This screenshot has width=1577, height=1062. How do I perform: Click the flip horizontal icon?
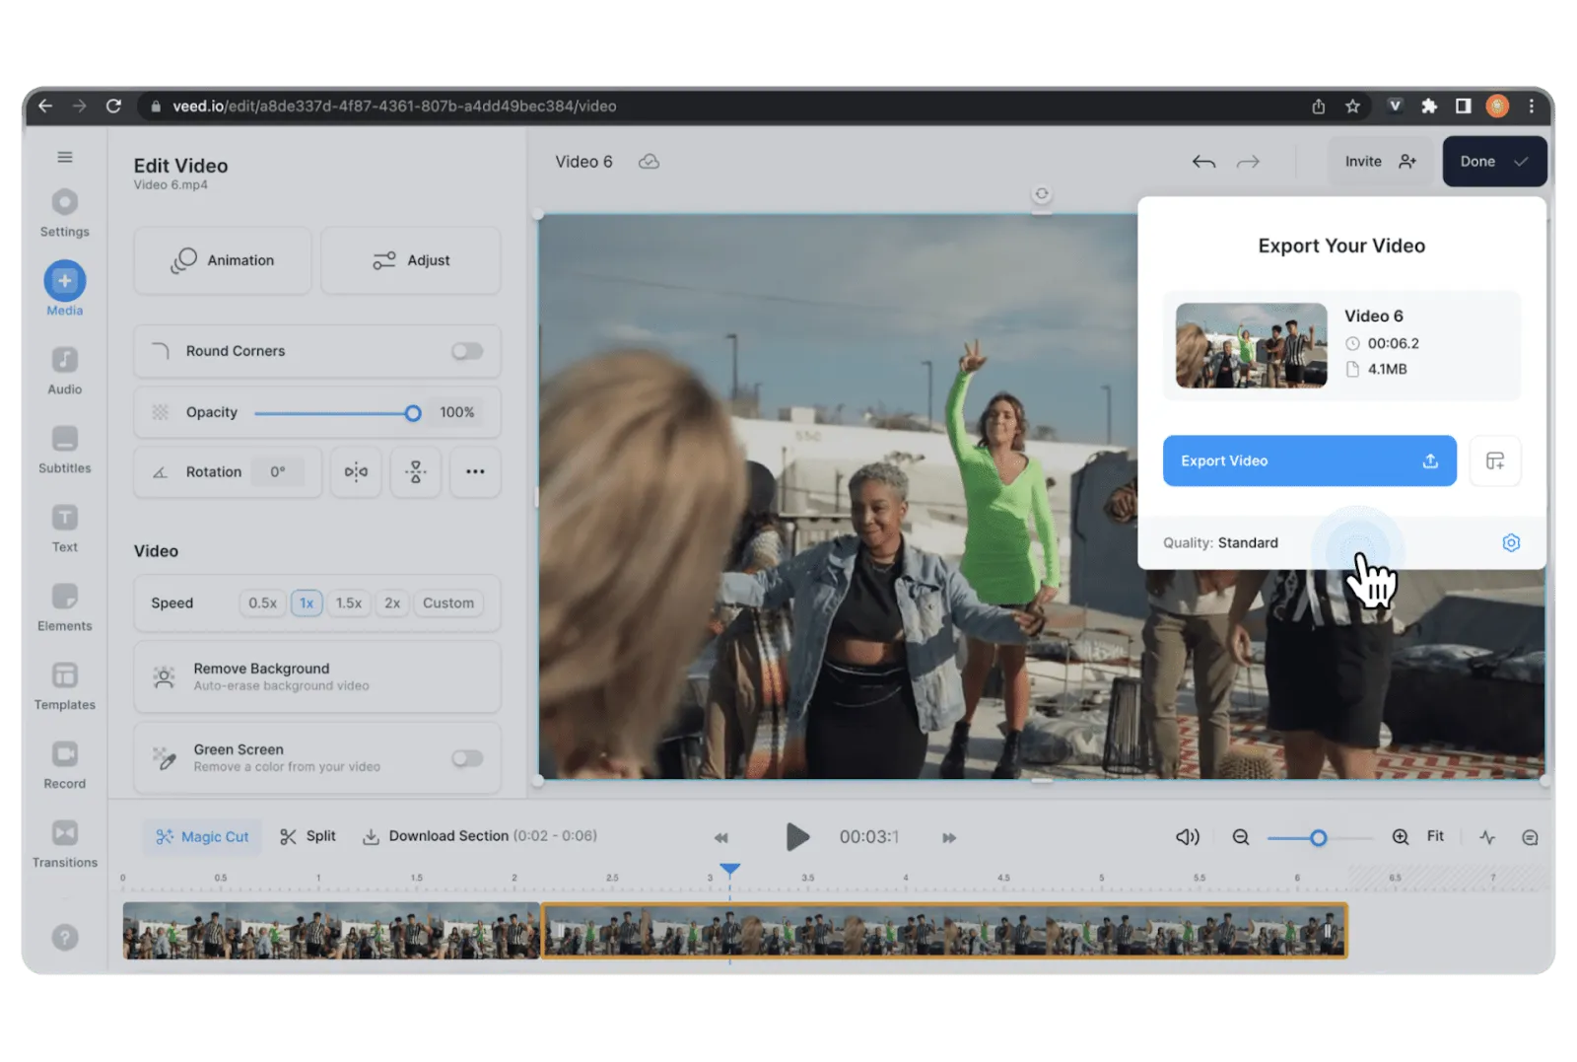[356, 471]
